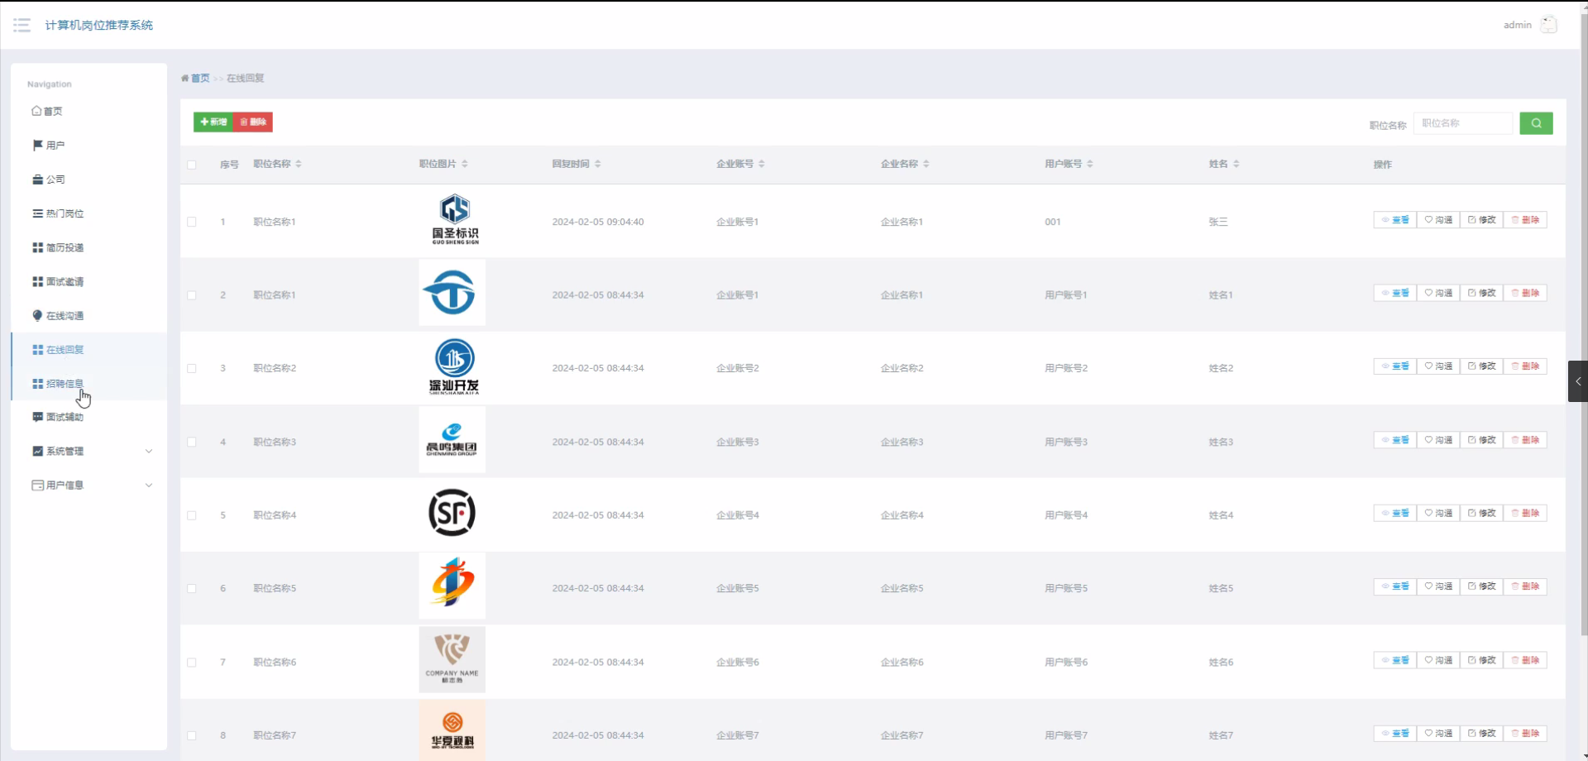Check the checkbox for row 3
1588x761 pixels.
(192, 369)
